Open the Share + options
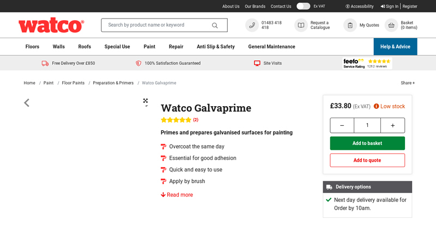The height and width of the screenshot is (245, 436). tap(408, 83)
